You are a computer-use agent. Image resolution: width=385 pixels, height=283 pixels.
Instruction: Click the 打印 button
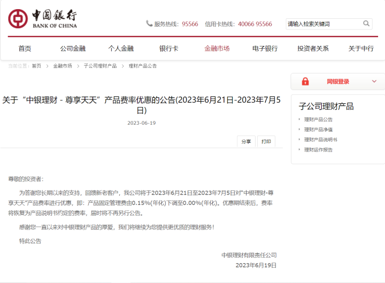click(x=266, y=141)
